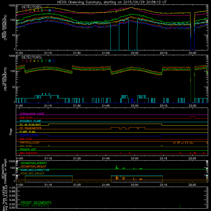Viewport: 211px width, 211px height.
Task: Select detector 7 in the rear segments legend
Action: [46, 61]
